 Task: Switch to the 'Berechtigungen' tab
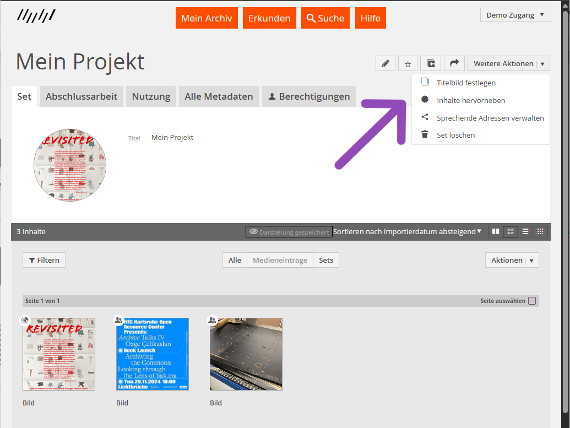308,96
